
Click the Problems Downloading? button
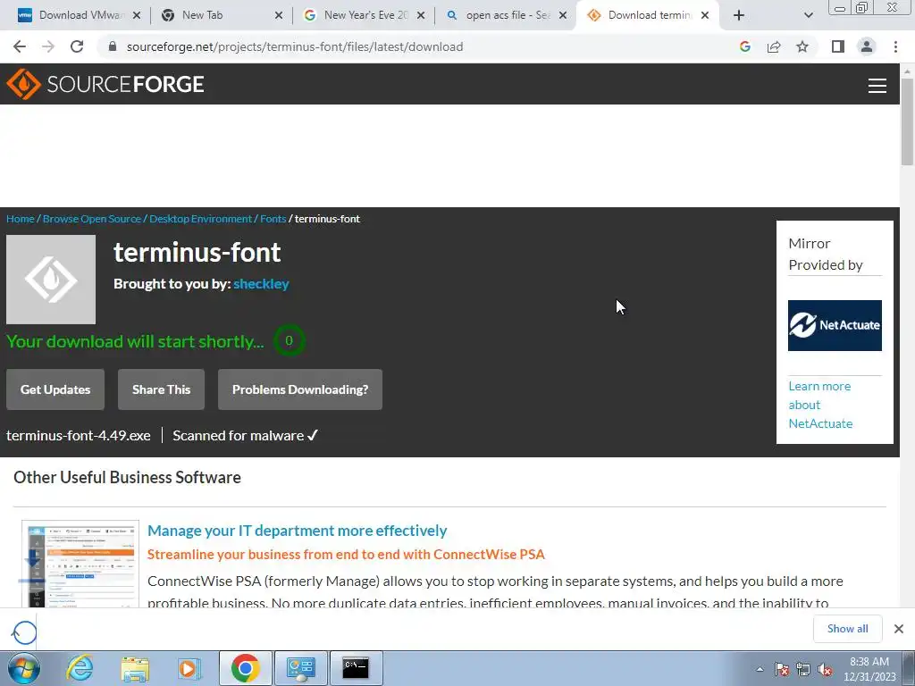click(300, 389)
